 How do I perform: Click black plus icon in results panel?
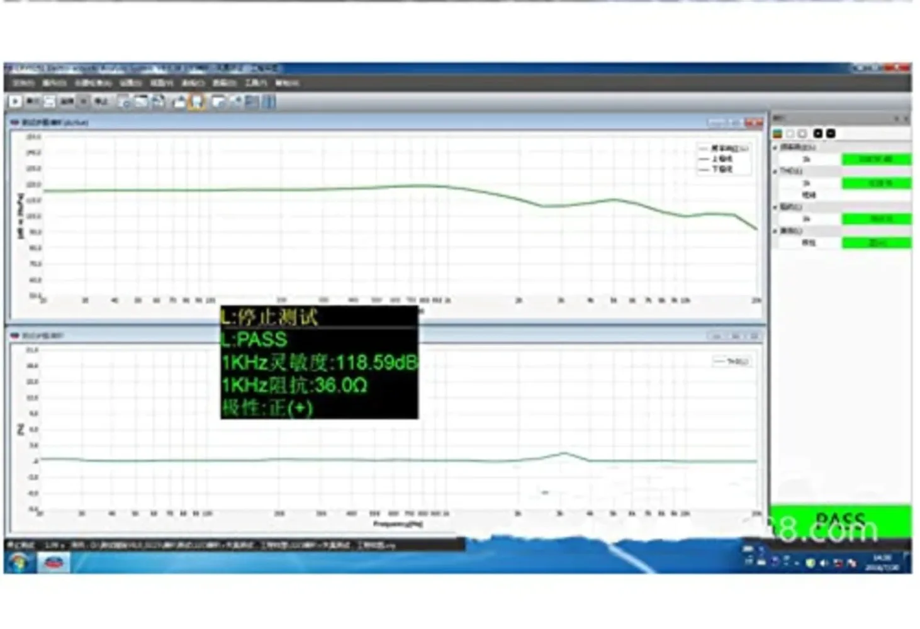817,133
